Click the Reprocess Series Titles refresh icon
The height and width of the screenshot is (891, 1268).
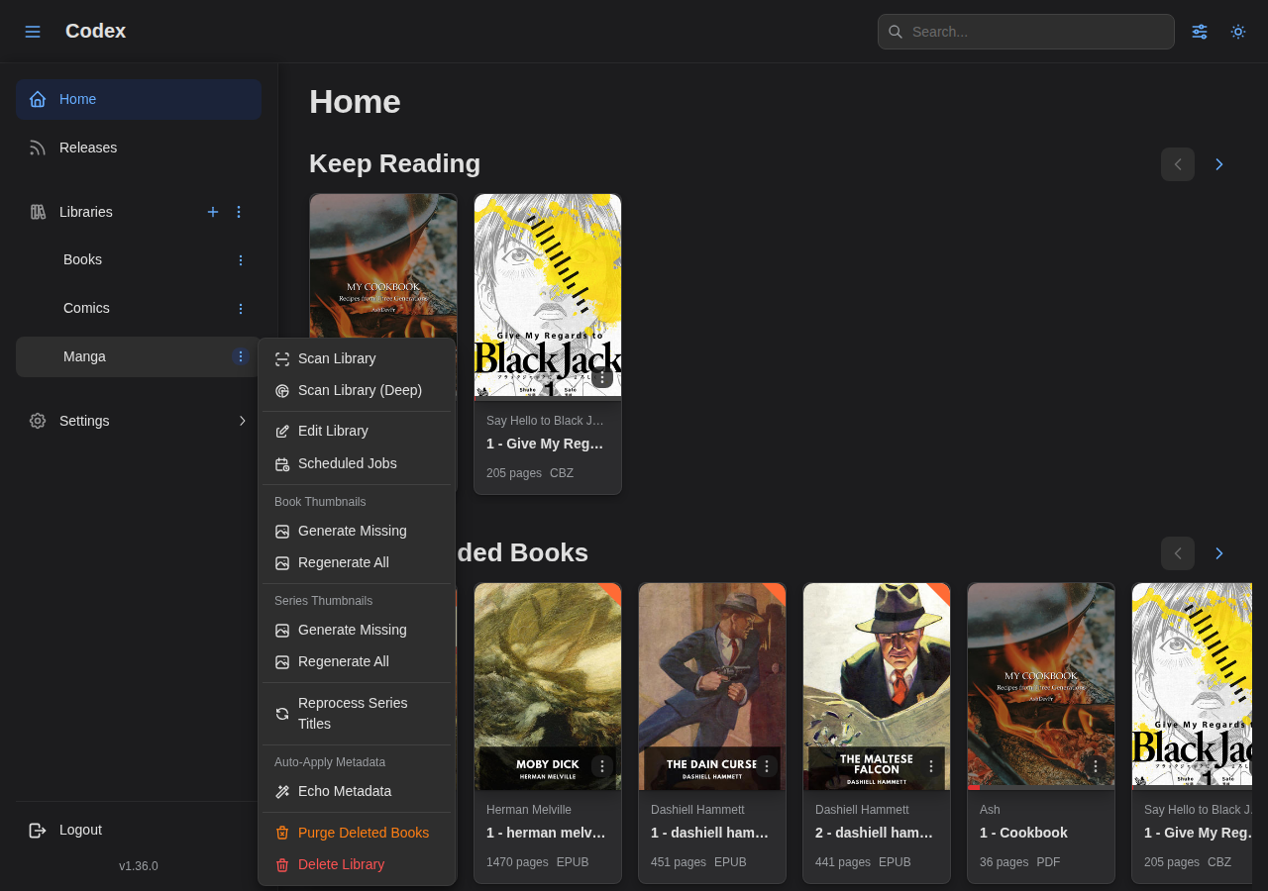click(282, 714)
